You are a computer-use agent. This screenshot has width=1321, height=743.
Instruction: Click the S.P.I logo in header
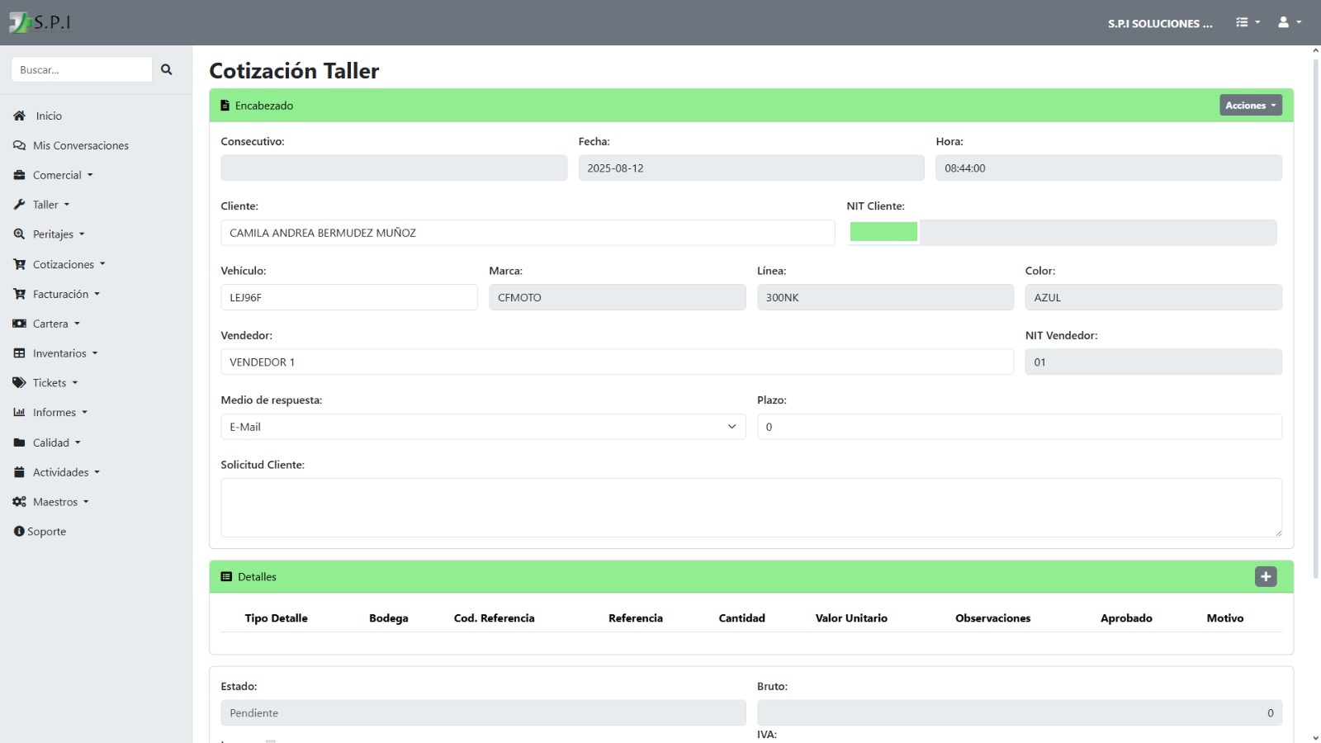point(40,22)
